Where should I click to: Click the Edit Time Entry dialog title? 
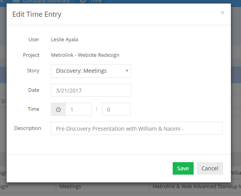click(37, 14)
